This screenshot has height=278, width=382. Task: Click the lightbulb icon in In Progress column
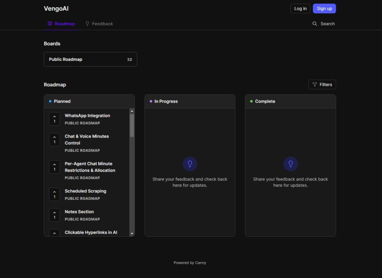190,163
